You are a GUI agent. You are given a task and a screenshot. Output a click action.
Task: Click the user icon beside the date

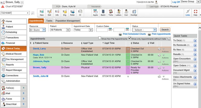pyautogui.click(x=156, y=2)
